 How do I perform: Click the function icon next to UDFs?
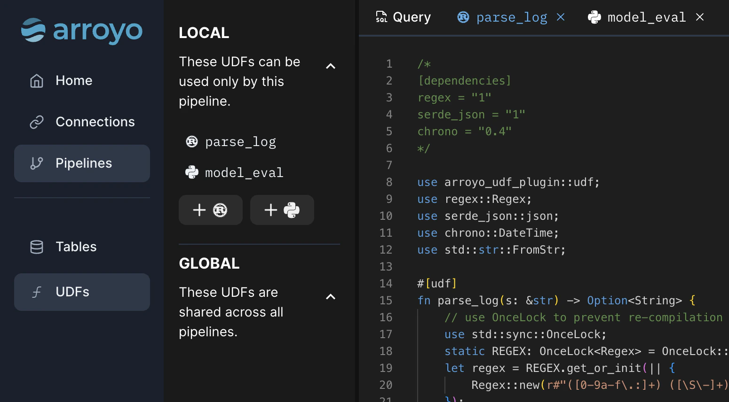[37, 292]
